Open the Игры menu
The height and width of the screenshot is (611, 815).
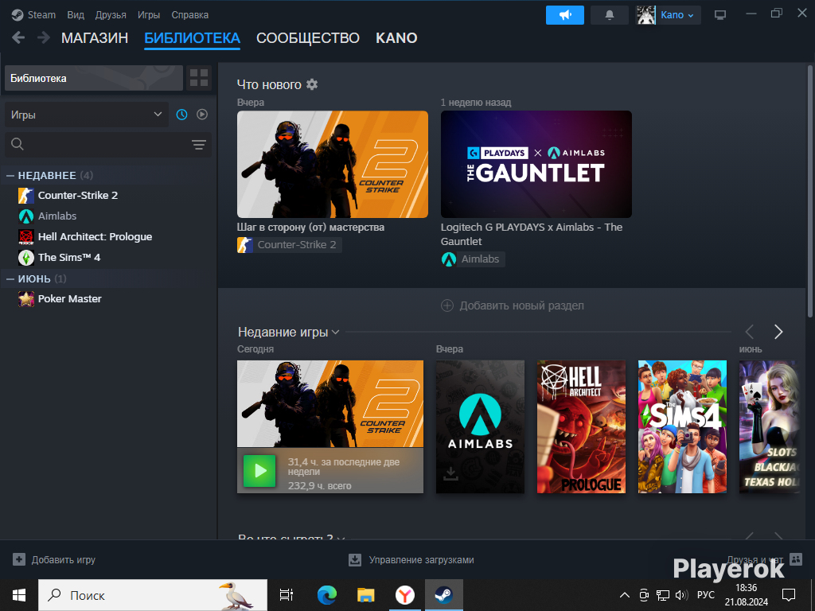tap(149, 14)
